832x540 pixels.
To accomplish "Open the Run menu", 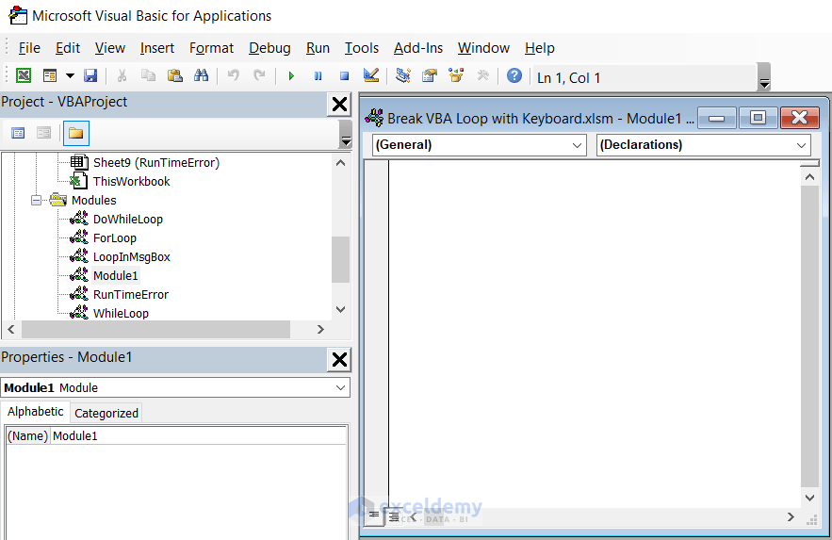I will [318, 48].
